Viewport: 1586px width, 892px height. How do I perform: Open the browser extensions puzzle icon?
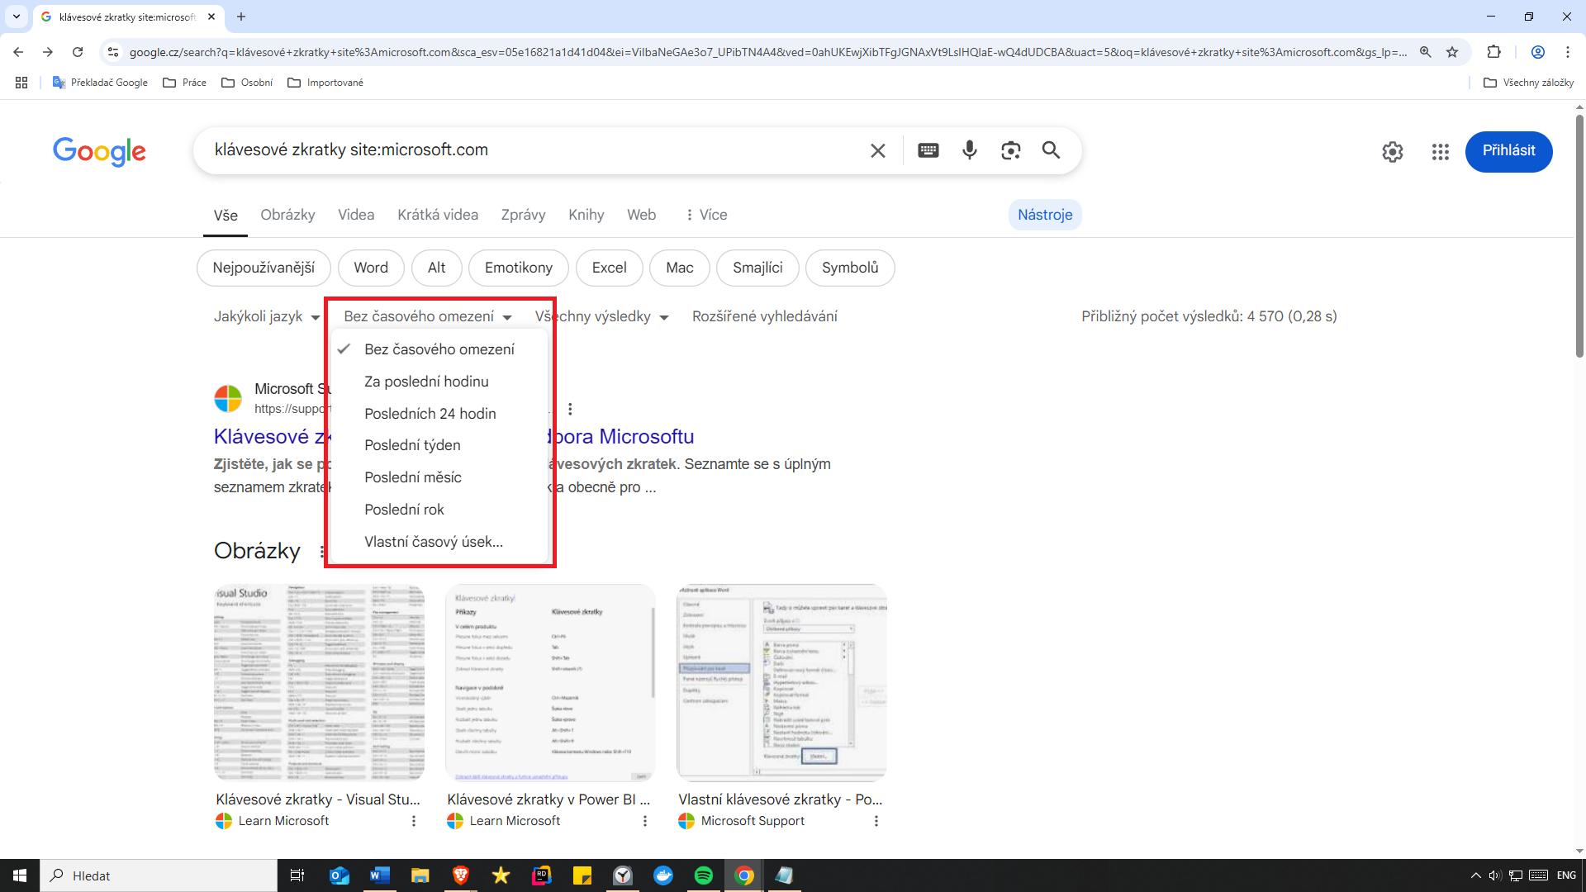coord(1494,51)
